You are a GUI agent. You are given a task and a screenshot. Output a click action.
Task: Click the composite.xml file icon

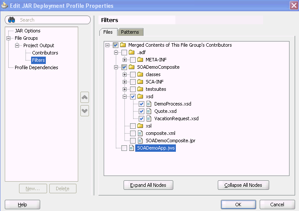tap(140, 133)
